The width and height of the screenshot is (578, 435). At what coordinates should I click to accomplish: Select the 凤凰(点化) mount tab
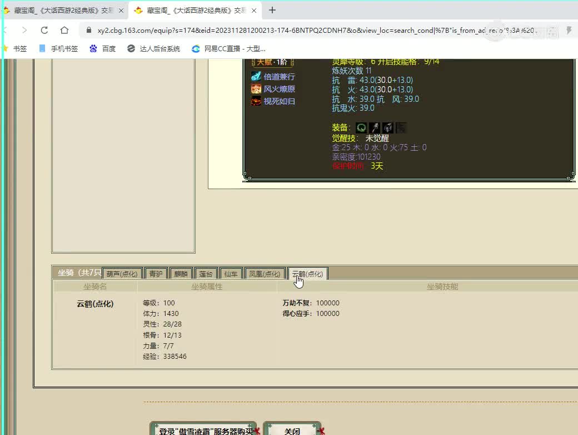coord(265,274)
